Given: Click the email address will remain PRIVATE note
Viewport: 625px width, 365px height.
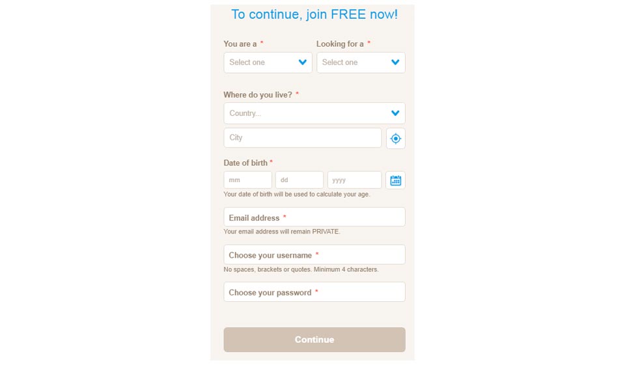Looking at the screenshot, I should (x=282, y=232).
